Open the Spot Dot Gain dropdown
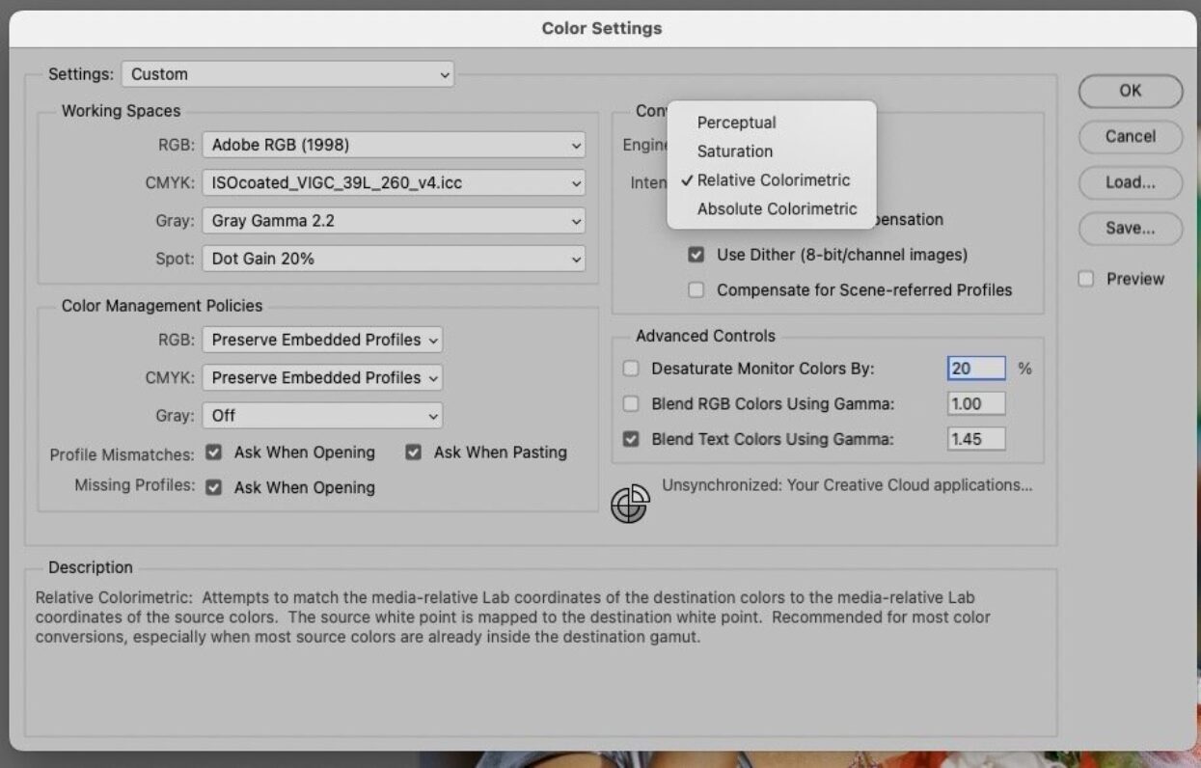This screenshot has height=768, width=1201. (x=394, y=259)
